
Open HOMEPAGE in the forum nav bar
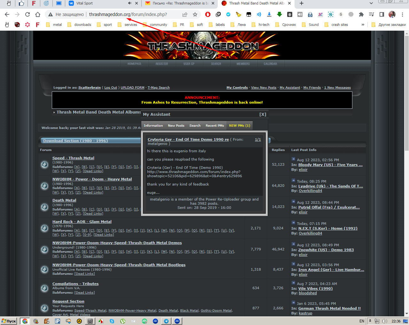[x=134, y=64]
